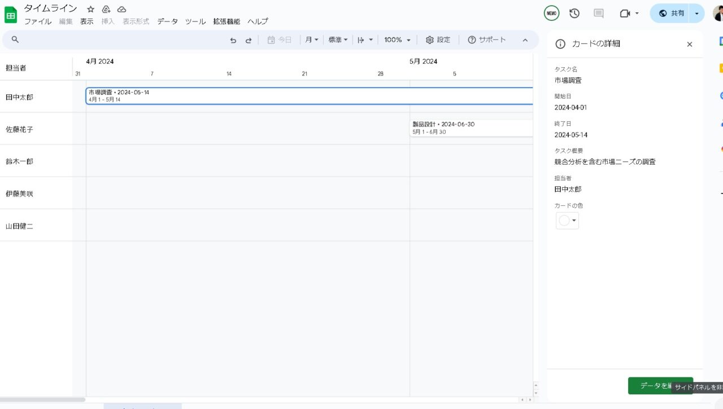Screen dimensions: 723x409
Task: Open Google Calendar from the side panel
Action: [721, 41]
